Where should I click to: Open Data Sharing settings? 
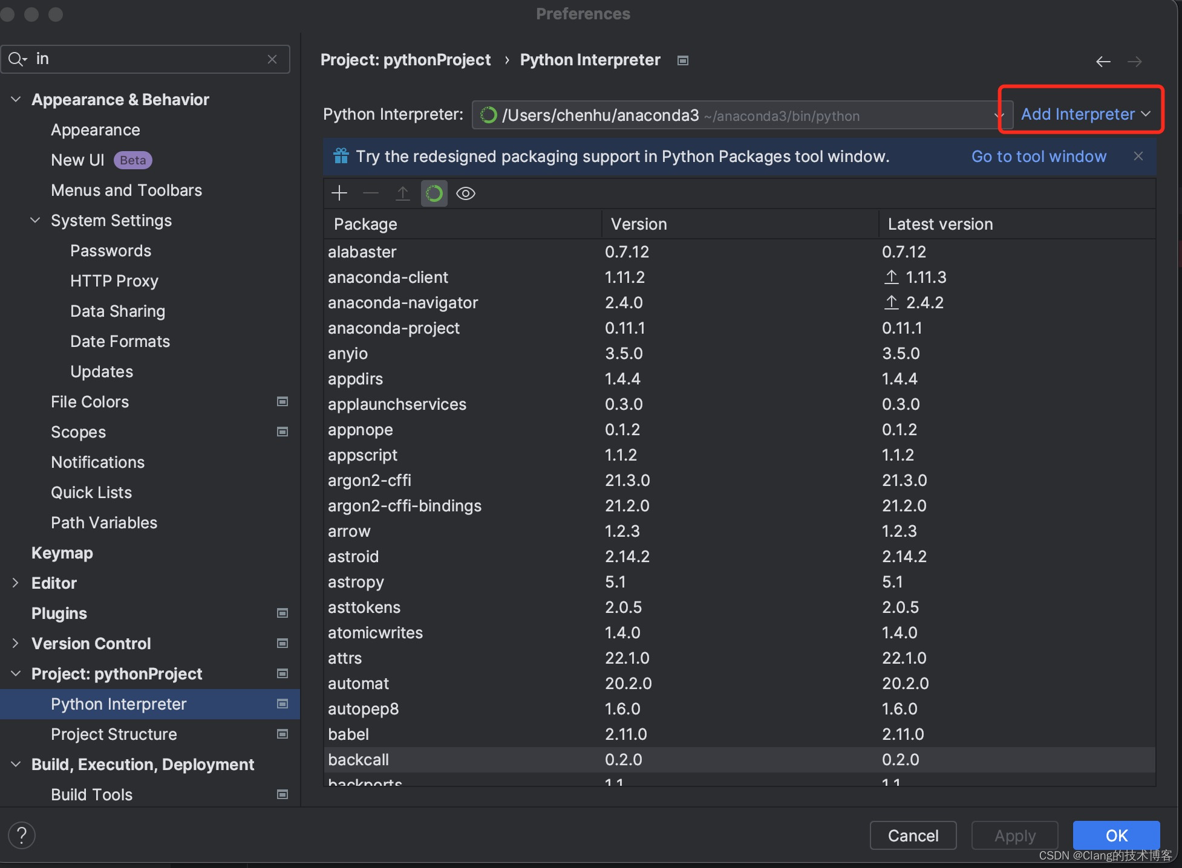click(117, 311)
